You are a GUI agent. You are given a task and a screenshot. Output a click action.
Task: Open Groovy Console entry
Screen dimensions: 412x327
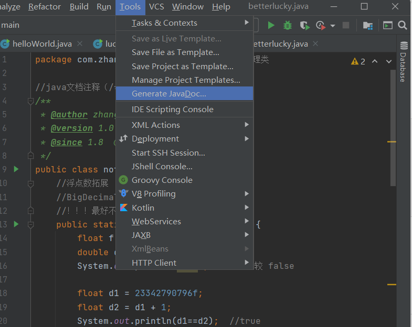pos(184,180)
